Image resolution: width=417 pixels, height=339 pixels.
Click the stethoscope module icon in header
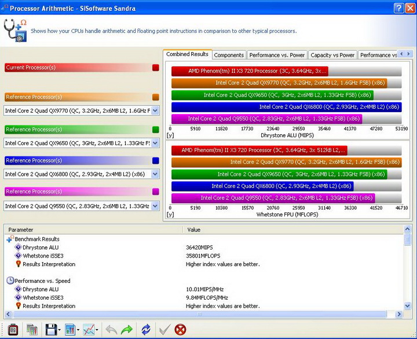click(15, 31)
